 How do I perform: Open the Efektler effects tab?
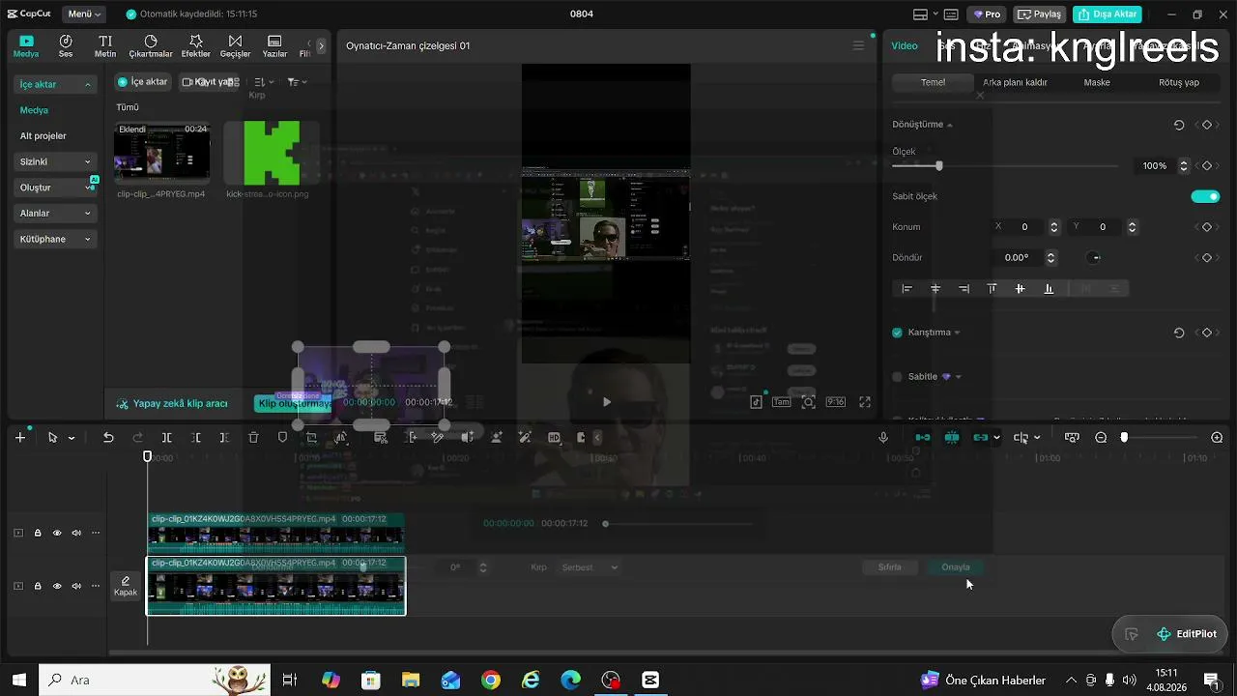click(x=196, y=46)
